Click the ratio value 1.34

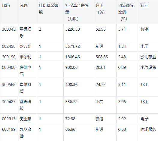pos(122,46)
